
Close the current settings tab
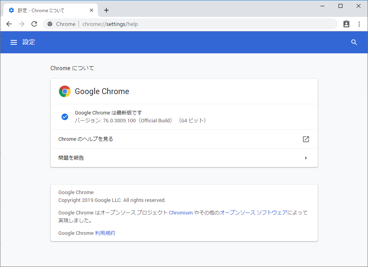point(92,10)
